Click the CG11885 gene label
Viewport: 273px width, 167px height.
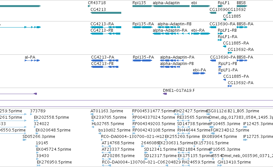[232, 16]
